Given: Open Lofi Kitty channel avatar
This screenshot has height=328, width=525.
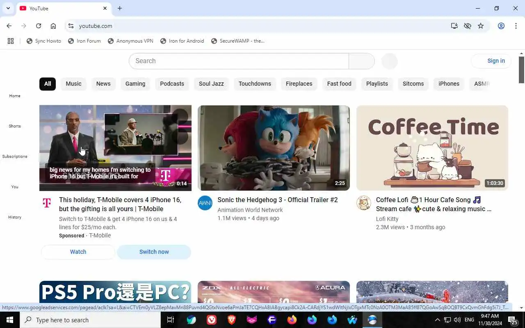Looking at the screenshot, I should point(363,203).
